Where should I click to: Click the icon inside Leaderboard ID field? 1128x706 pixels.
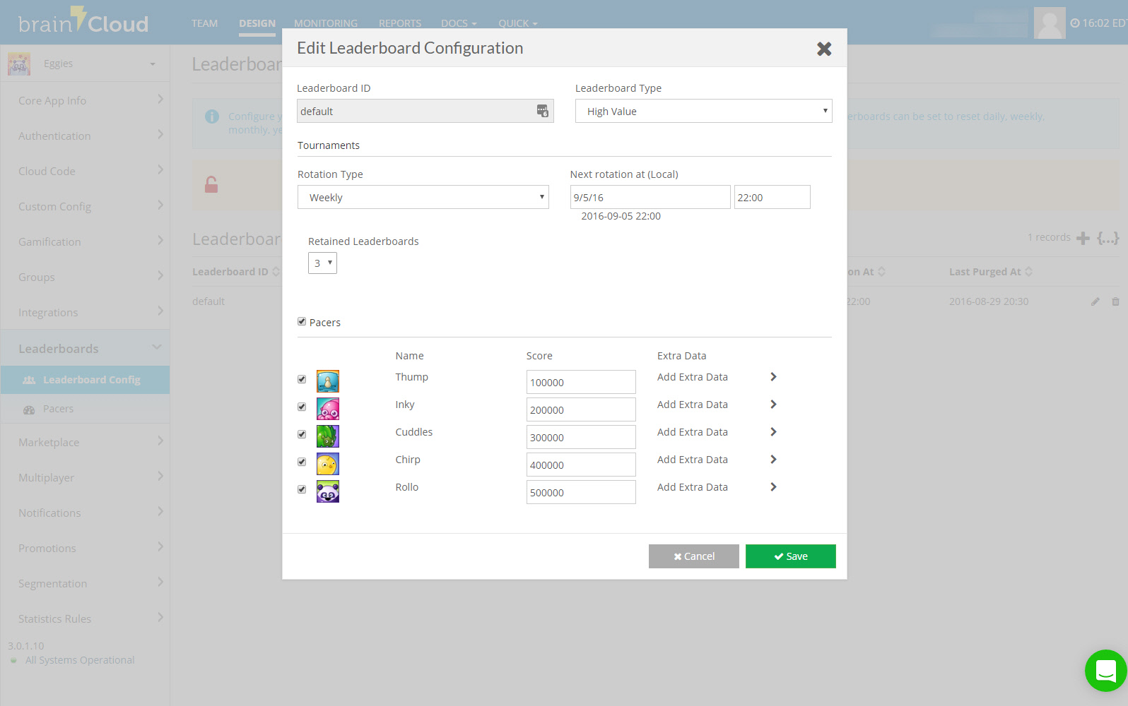tap(542, 111)
